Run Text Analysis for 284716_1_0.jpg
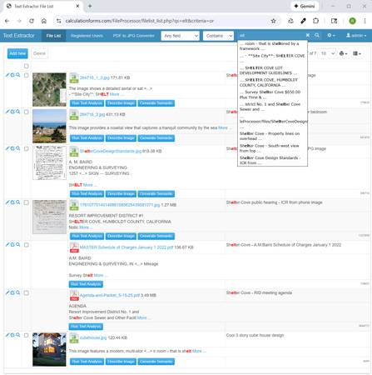372x375 pixels. click(87, 103)
